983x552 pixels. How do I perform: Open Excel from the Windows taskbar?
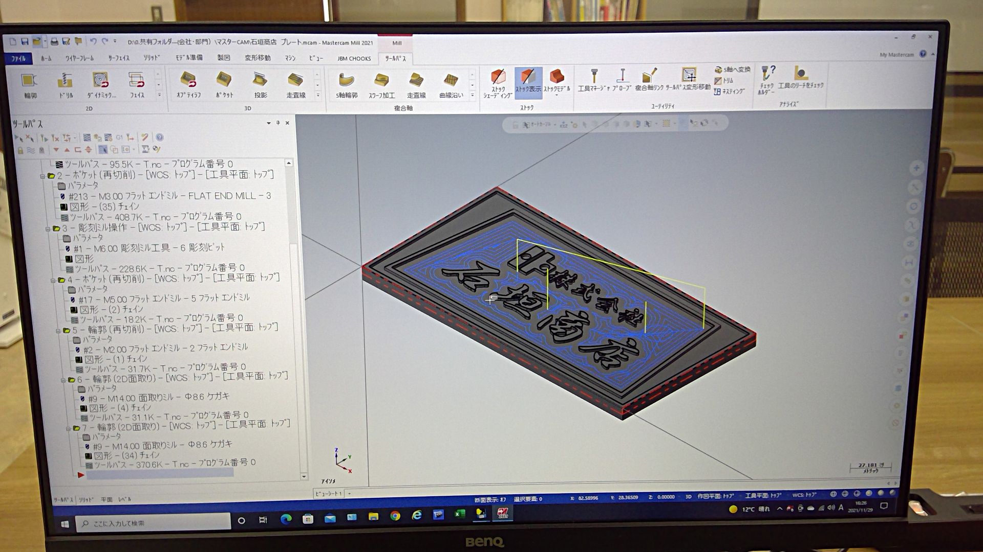[459, 515]
